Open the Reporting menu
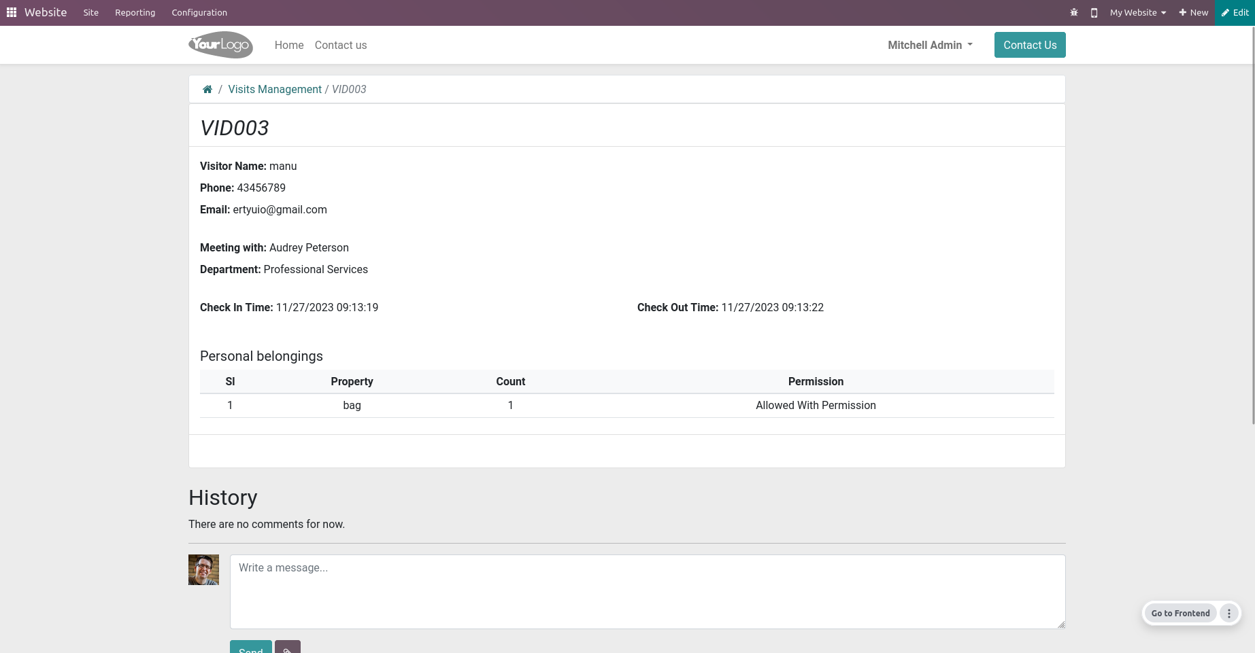The width and height of the screenshot is (1255, 653). (x=135, y=12)
